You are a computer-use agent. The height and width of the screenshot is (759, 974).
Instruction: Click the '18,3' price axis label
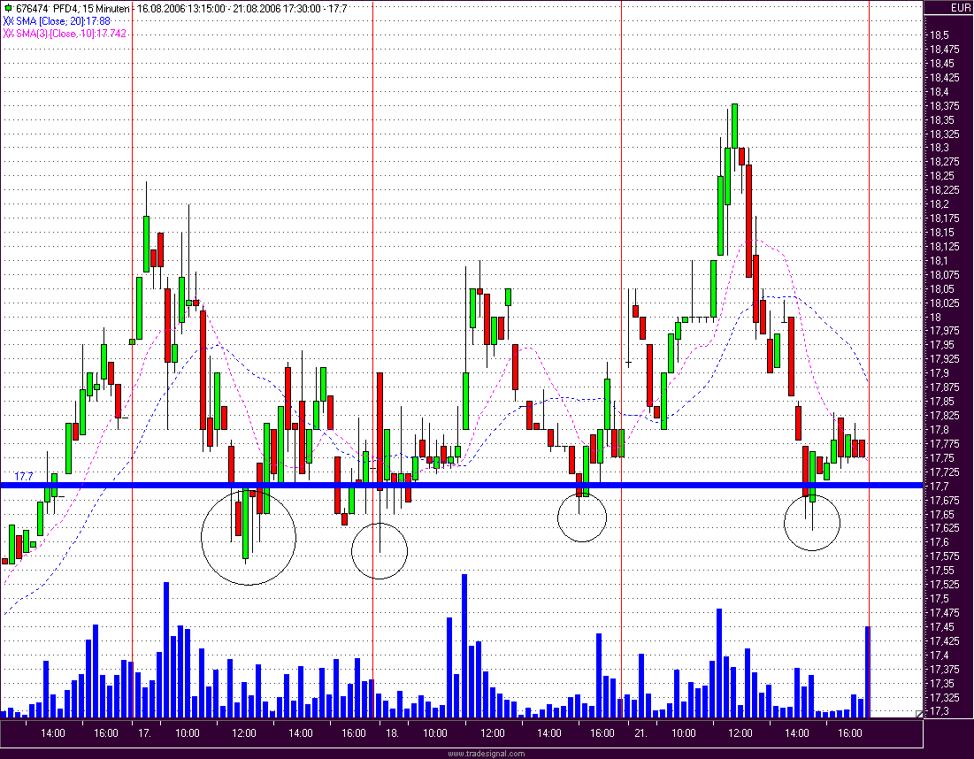pos(939,148)
